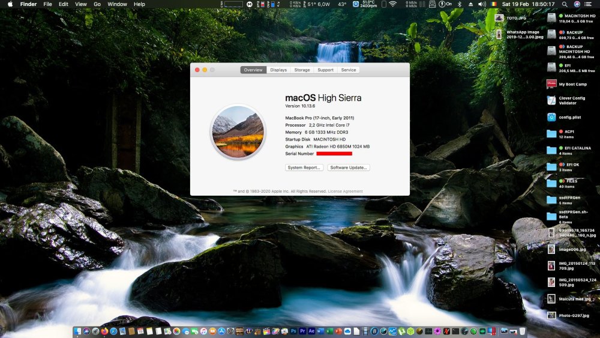
Task: Open the Bluetooth menu bar icon
Action: tap(460, 4)
